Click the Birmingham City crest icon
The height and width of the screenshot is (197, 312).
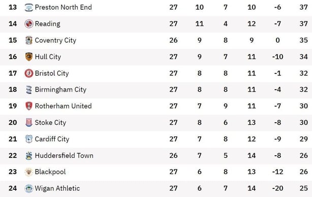[29, 90]
